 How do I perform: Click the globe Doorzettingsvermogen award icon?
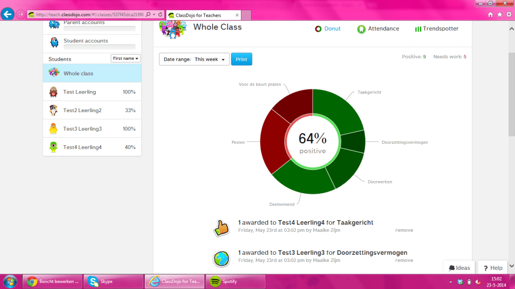(x=221, y=258)
